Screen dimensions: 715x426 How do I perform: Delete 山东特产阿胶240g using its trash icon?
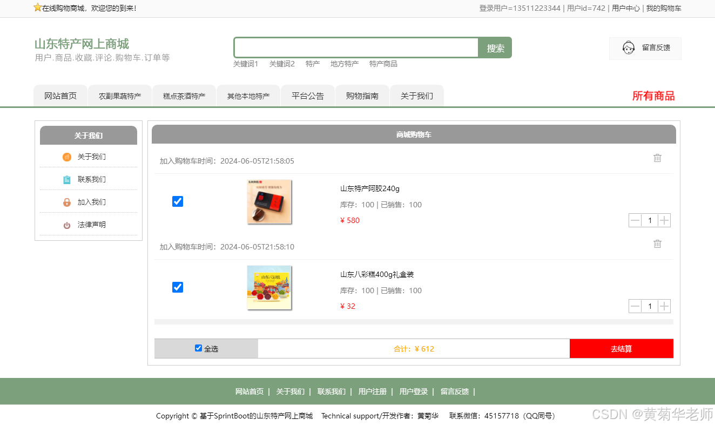point(657,158)
